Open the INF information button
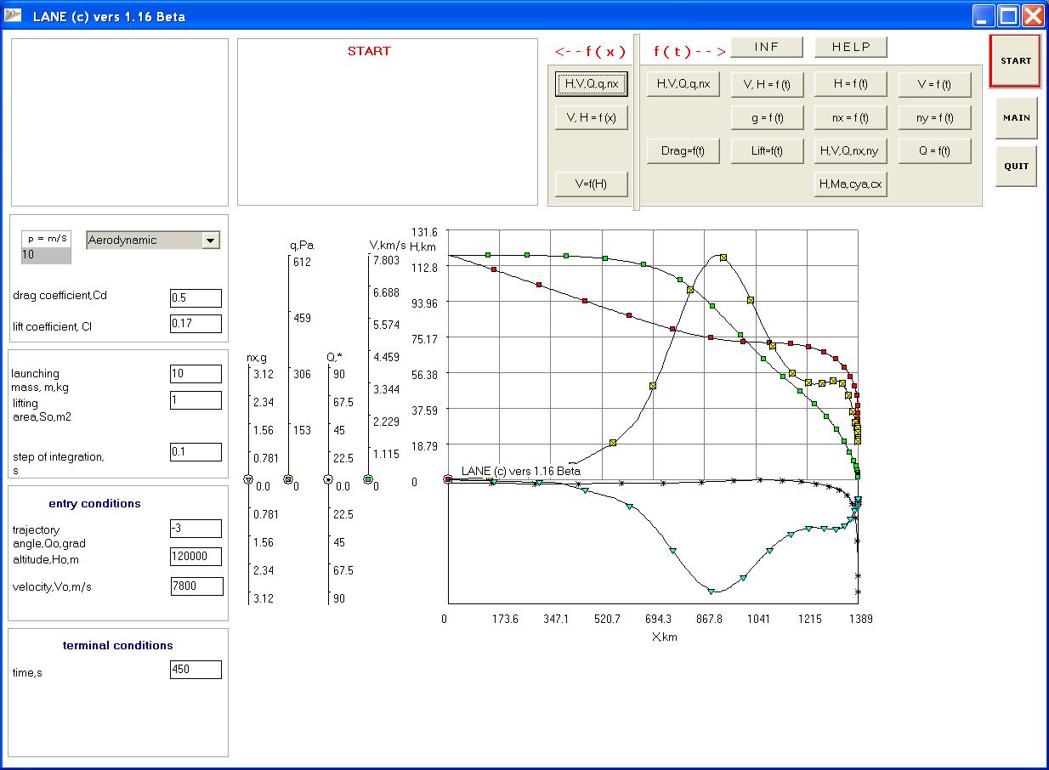The image size is (1049, 770). point(767,47)
